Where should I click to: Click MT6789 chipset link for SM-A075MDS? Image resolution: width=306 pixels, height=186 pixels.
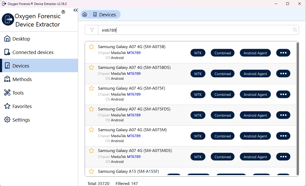(134, 157)
